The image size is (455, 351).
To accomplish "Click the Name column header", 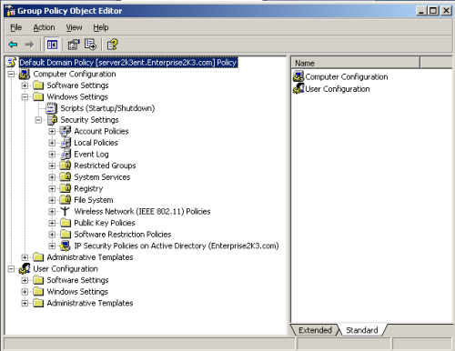I will pos(356,63).
